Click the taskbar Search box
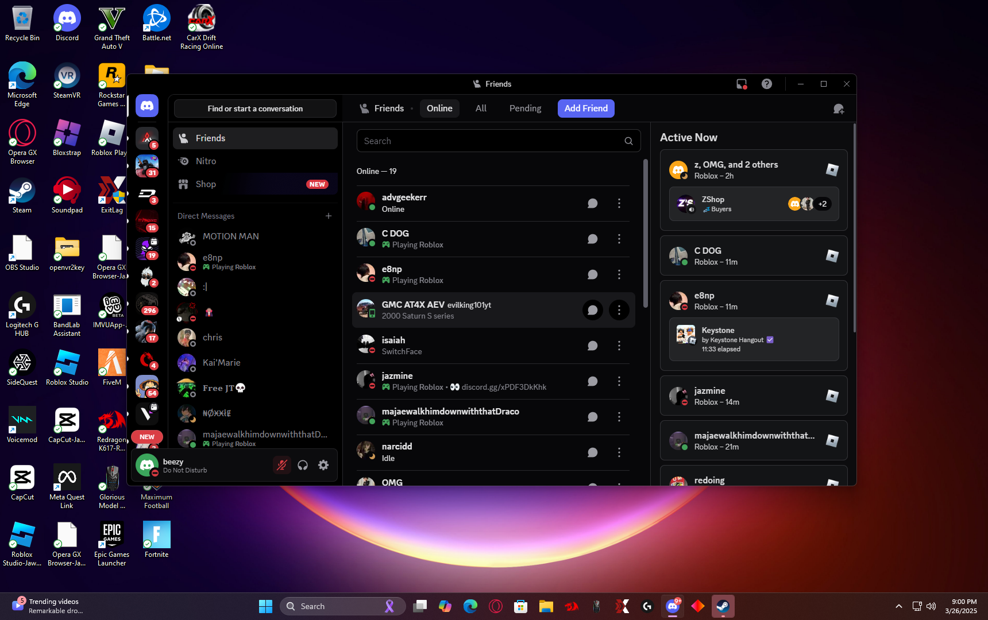 [x=342, y=606]
